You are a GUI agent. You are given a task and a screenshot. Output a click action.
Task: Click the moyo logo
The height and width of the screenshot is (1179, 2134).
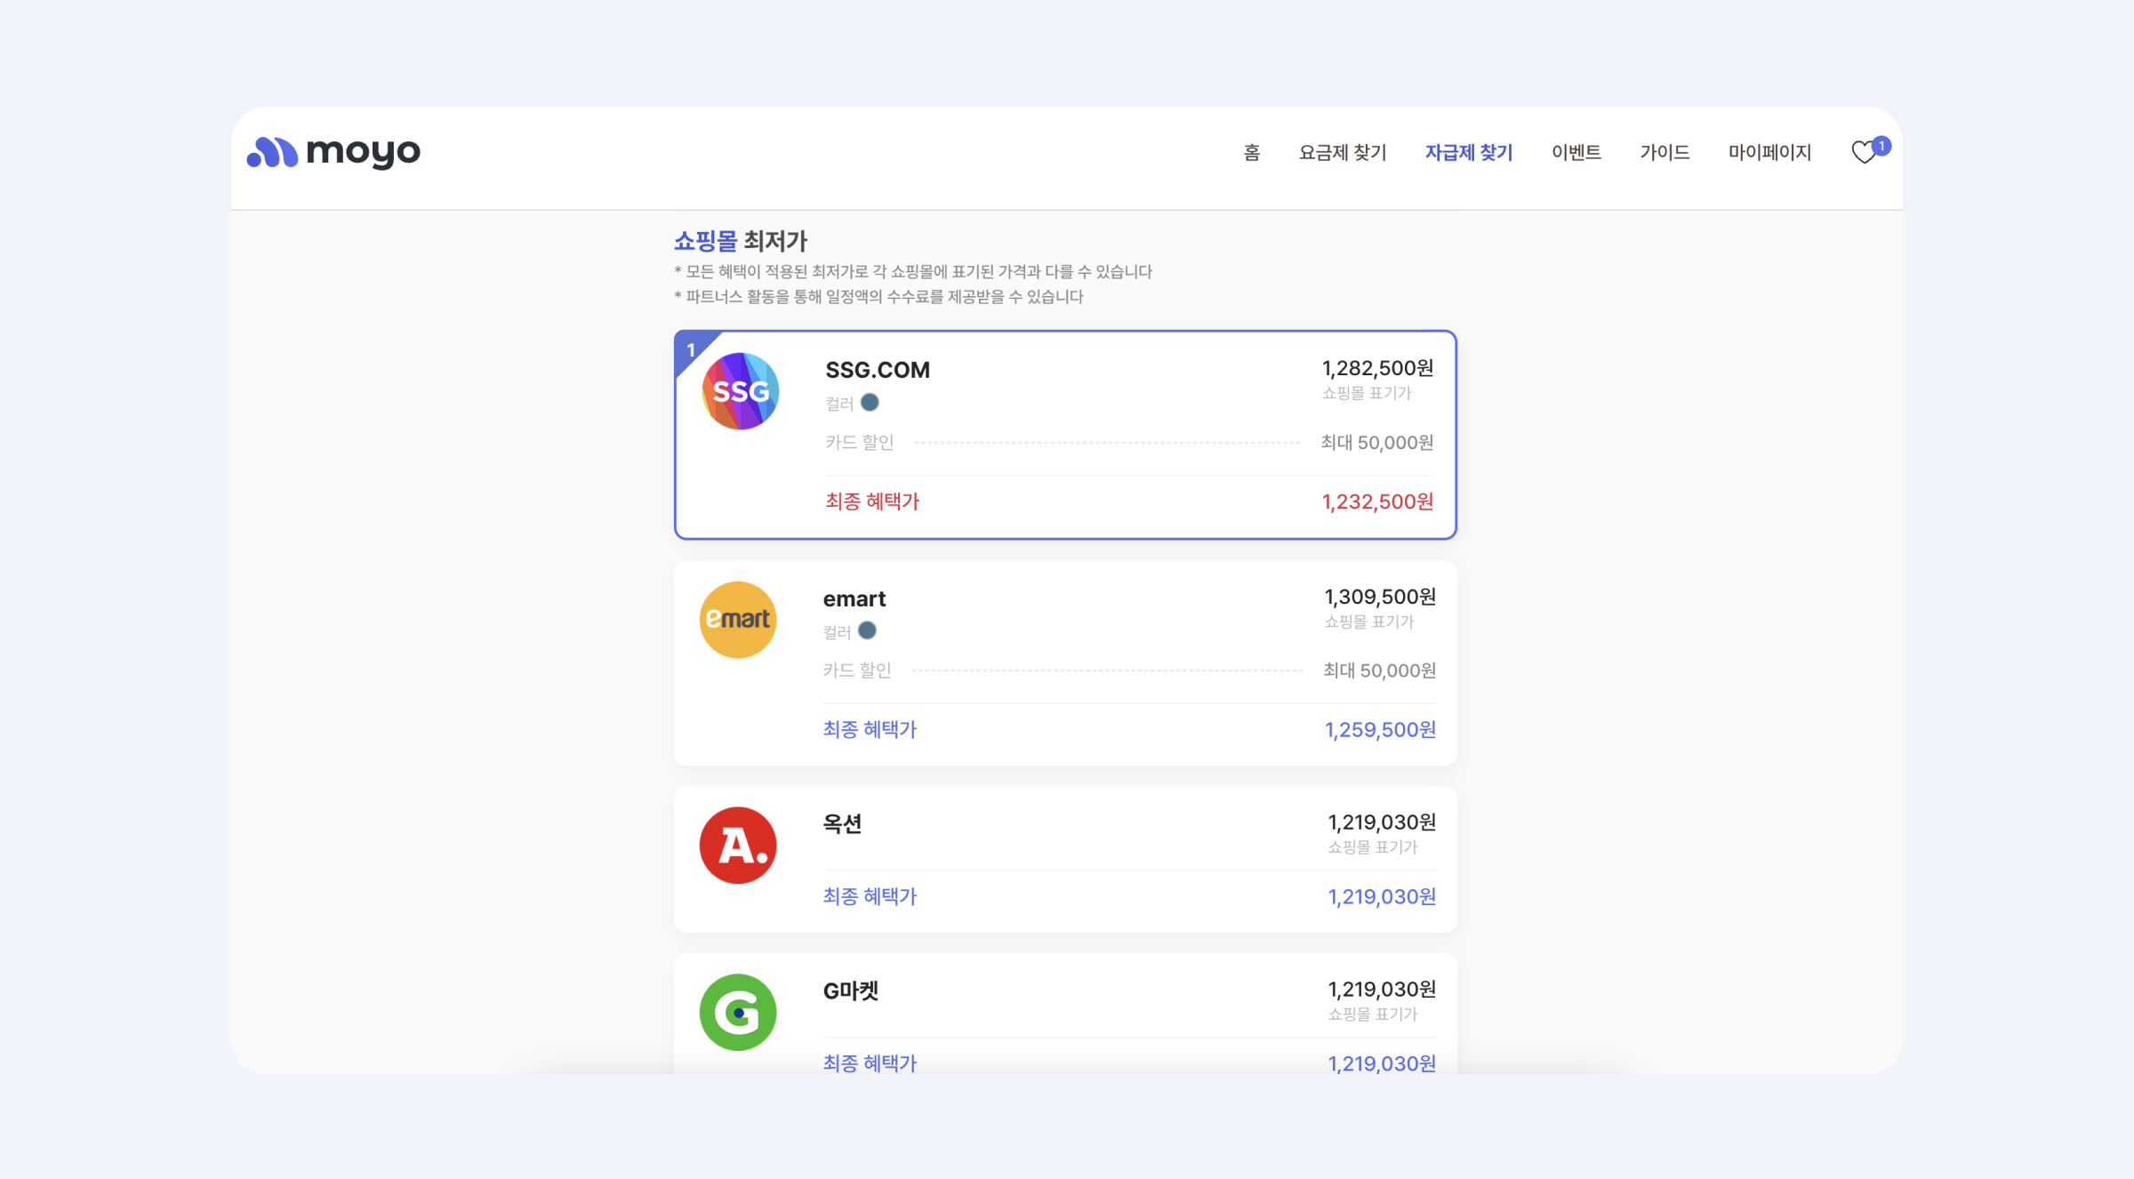click(333, 152)
